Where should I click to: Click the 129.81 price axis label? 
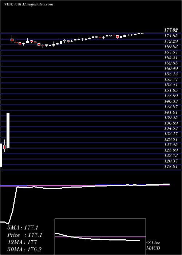pyautogui.click(x=171, y=140)
